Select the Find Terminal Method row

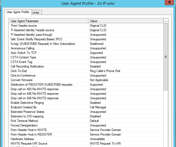[24, 121]
